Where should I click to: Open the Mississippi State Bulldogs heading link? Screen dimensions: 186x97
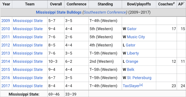pyautogui.click(x=59, y=12)
